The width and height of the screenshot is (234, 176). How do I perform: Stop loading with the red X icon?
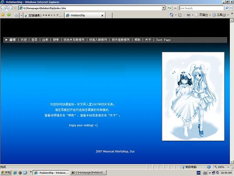[x=175, y=8]
